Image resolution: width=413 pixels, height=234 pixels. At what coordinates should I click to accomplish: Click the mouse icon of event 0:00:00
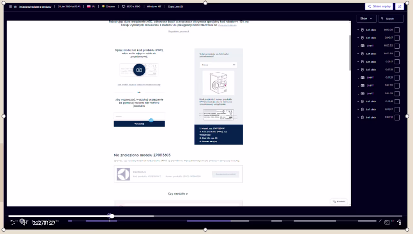point(362,30)
